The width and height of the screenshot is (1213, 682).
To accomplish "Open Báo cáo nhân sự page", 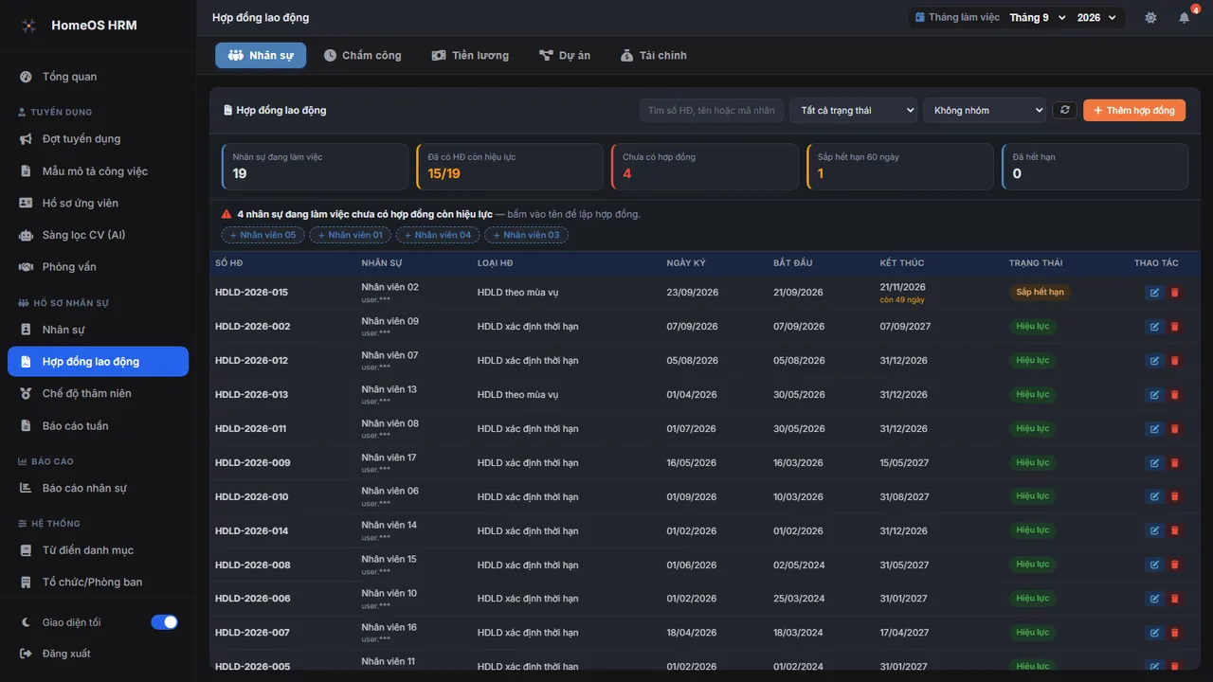I will click(x=99, y=489).
